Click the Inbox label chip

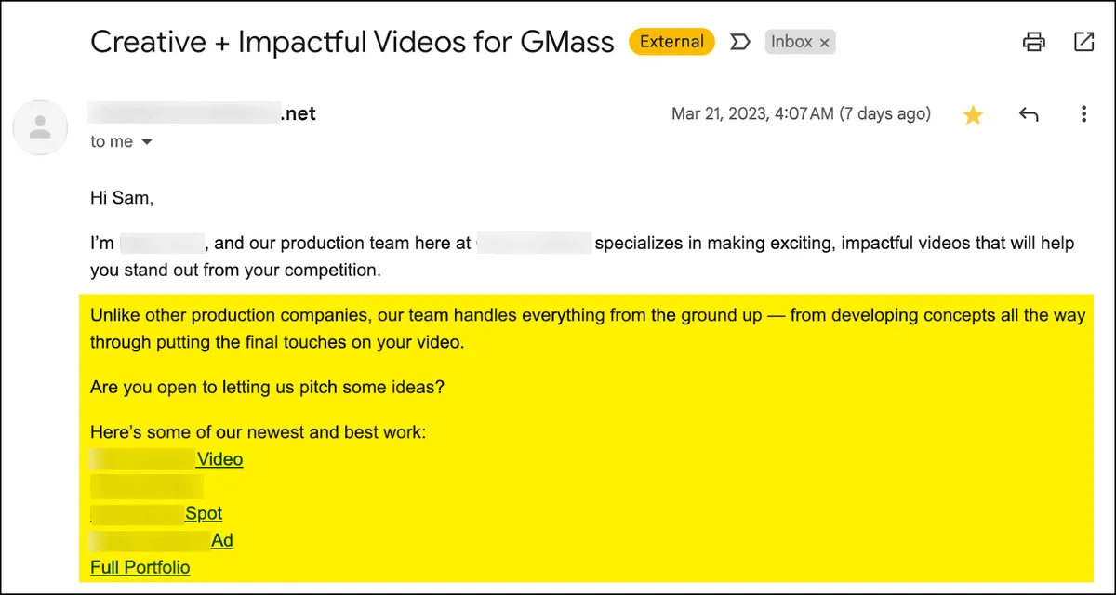[800, 42]
